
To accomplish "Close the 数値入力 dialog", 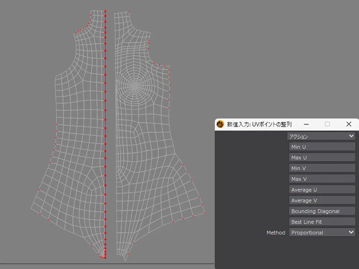I will coord(349,124).
